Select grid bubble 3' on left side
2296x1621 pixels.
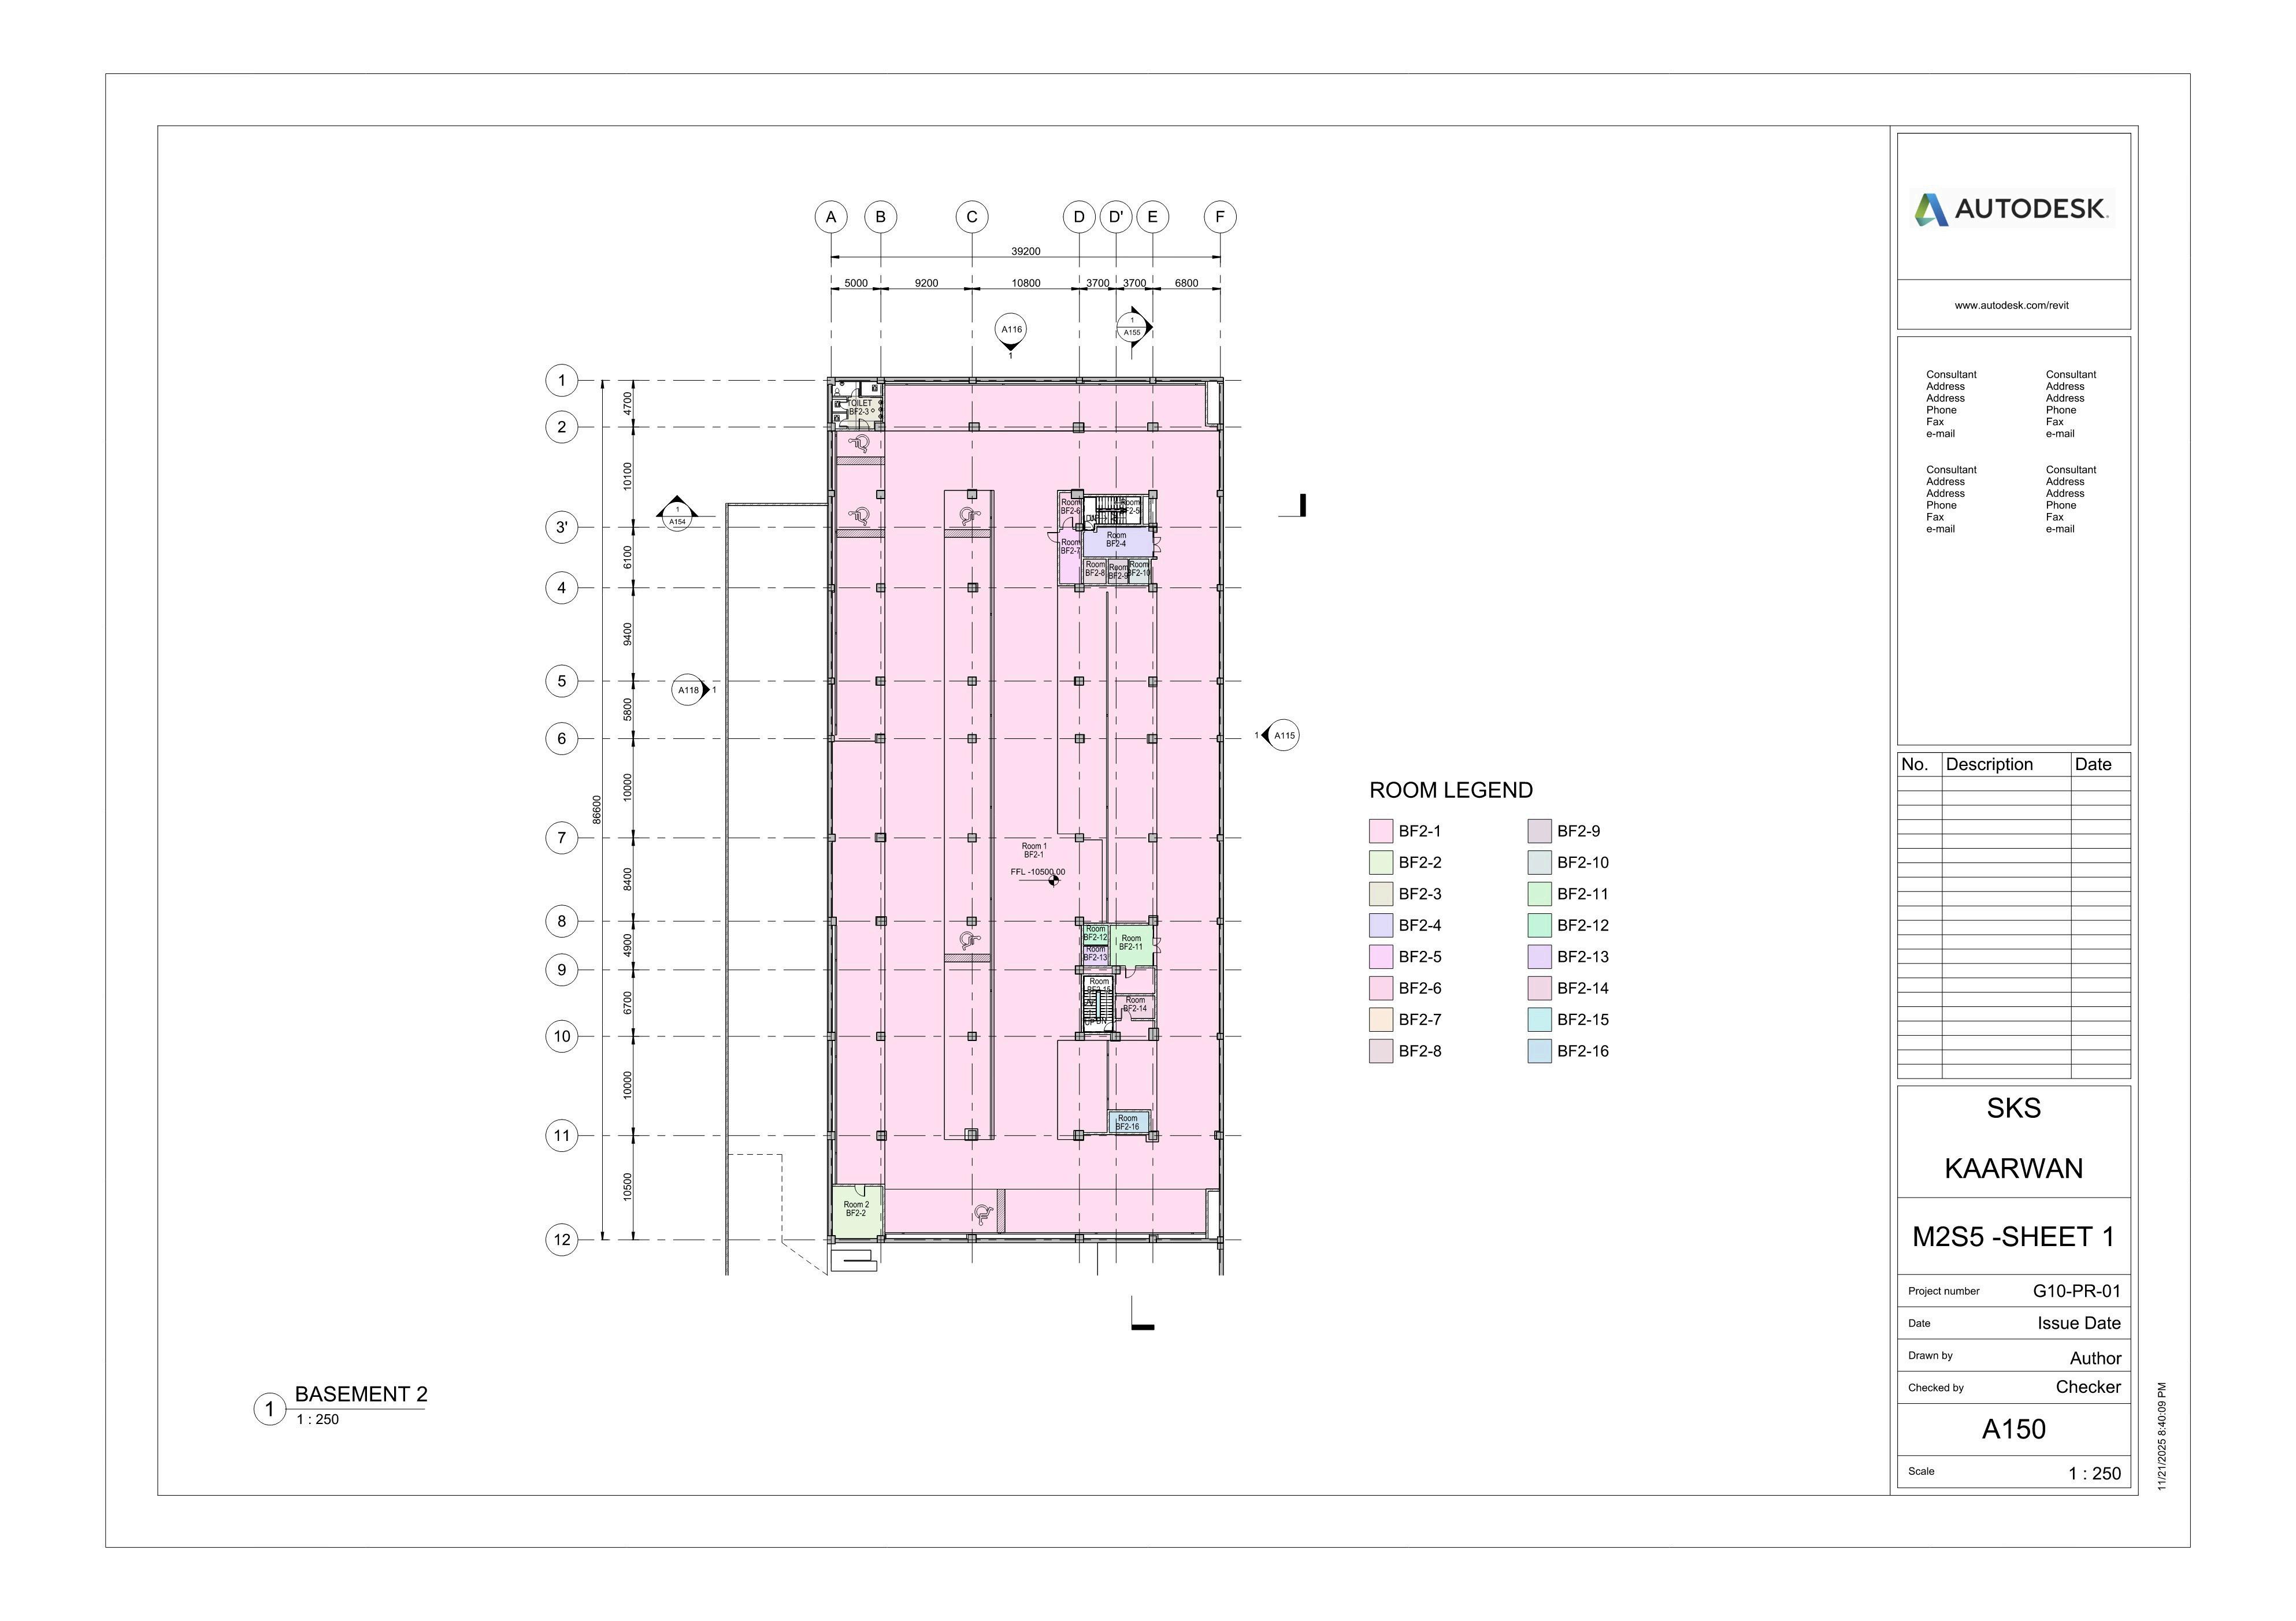click(562, 527)
